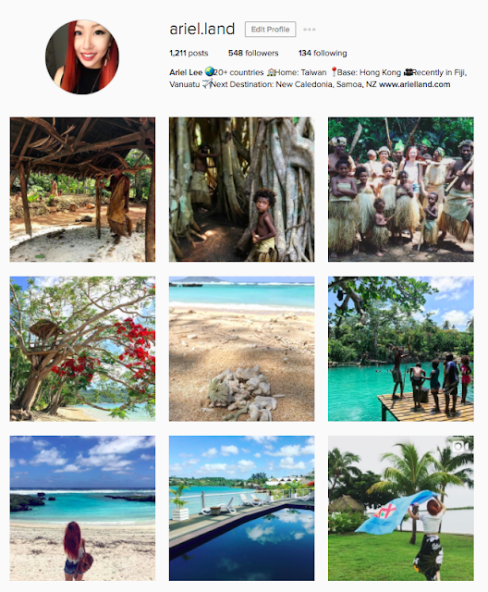This screenshot has width=488, height=592.
Task: View the 548 followers list
Action: pyautogui.click(x=253, y=53)
